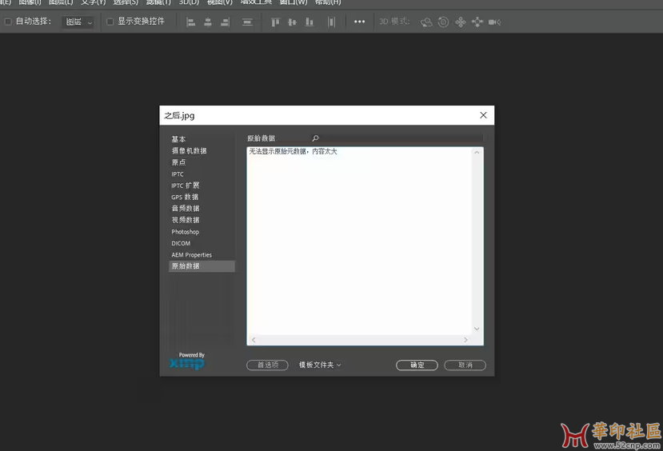Open the 帮助(H) menu
The width and height of the screenshot is (663, 451).
click(328, 2)
